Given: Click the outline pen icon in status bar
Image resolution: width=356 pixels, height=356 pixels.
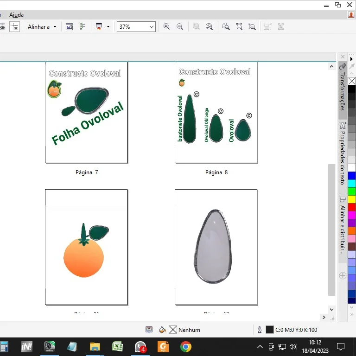Looking at the screenshot, I should [x=259, y=330].
